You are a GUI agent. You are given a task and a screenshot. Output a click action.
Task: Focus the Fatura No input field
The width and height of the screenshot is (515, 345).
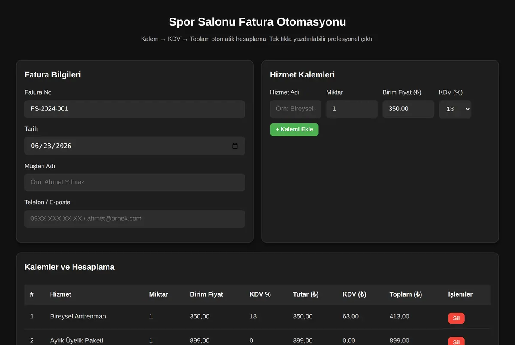pos(135,109)
